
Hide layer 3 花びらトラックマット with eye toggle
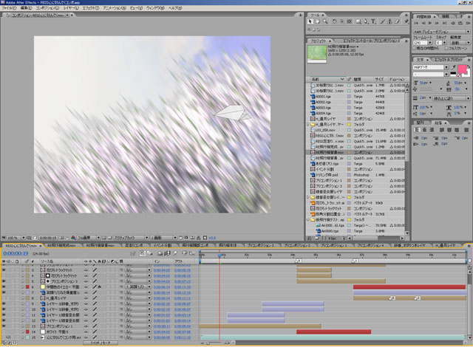click(4, 270)
